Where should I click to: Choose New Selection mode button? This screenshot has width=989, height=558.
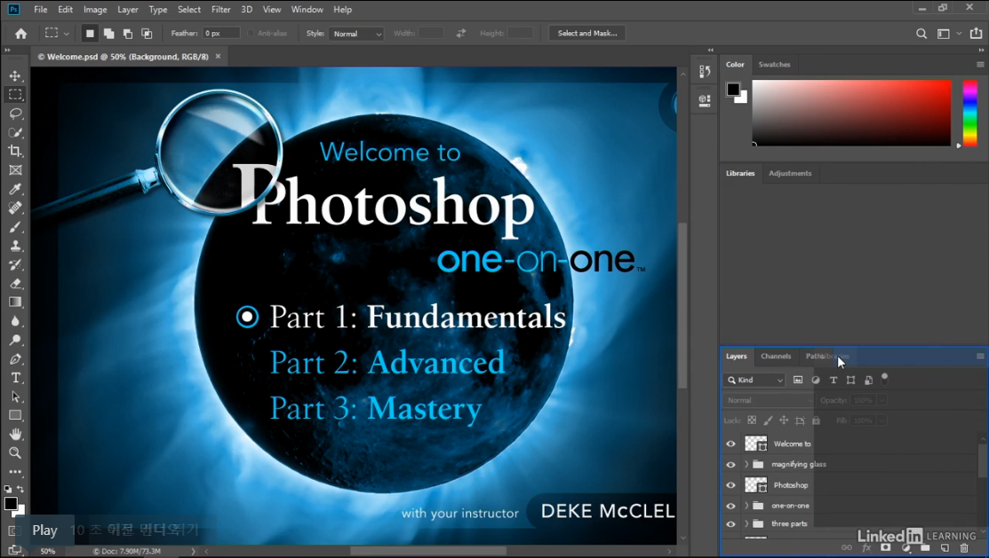pos(91,34)
